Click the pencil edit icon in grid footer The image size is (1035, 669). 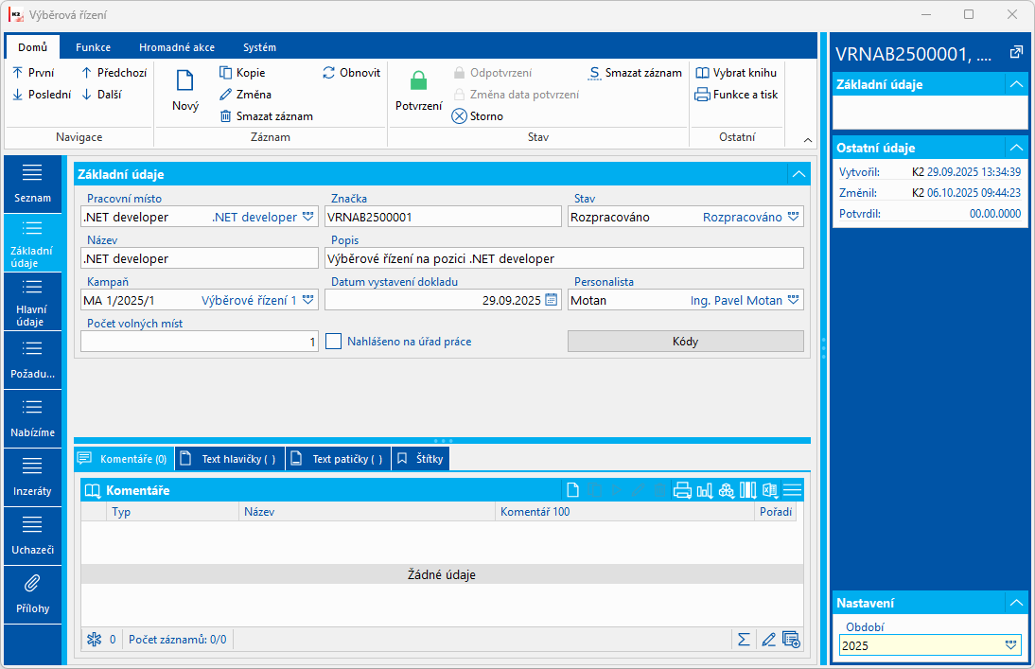coord(768,640)
